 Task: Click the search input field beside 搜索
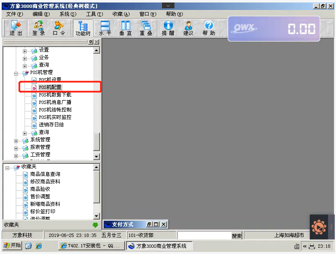click(x=204, y=236)
